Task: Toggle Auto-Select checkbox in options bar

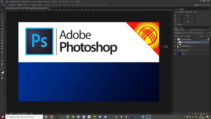Action: coord(9,5)
